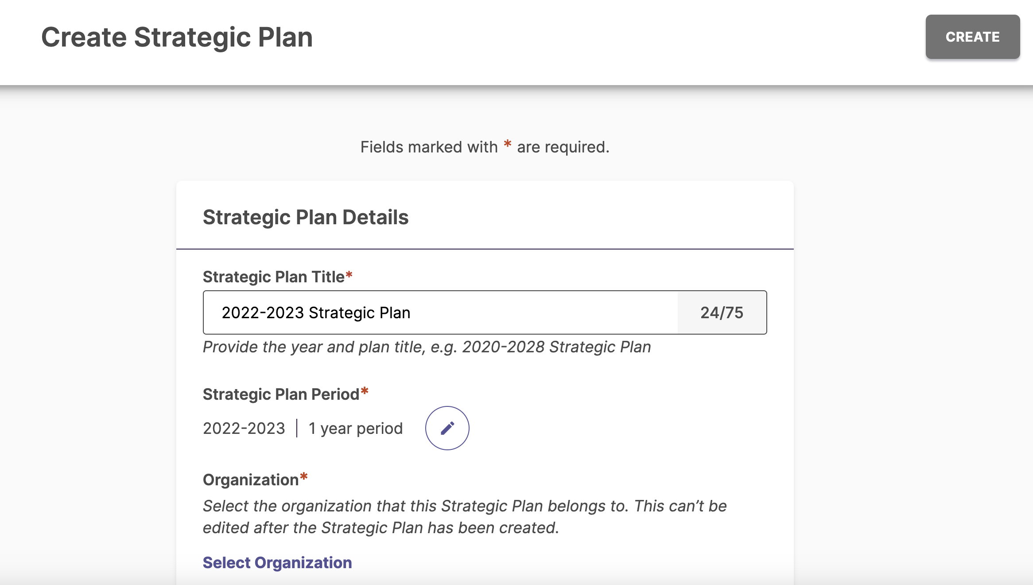Focus the Strategic Plan Title input field
This screenshot has height=585, width=1033.
point(440,312)
